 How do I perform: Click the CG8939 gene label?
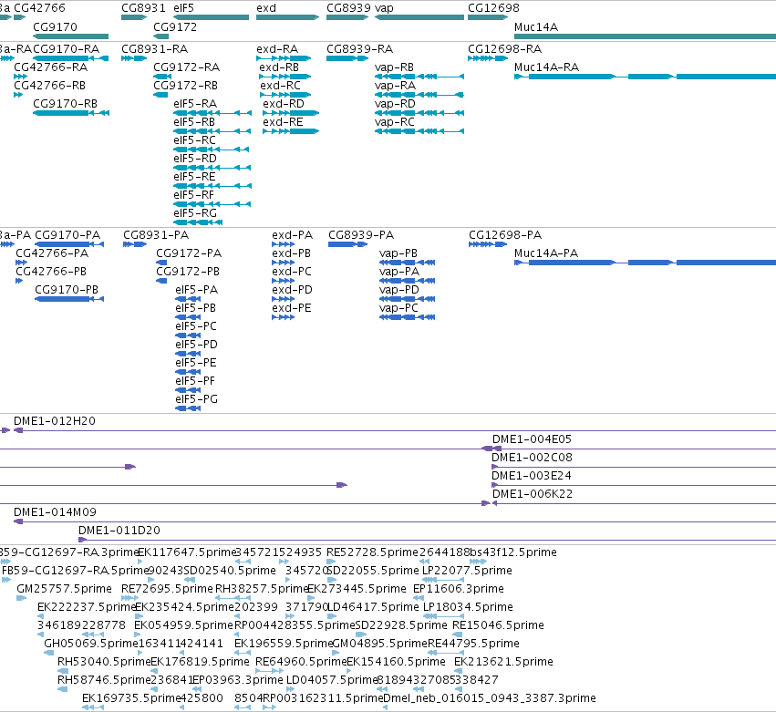348,8
